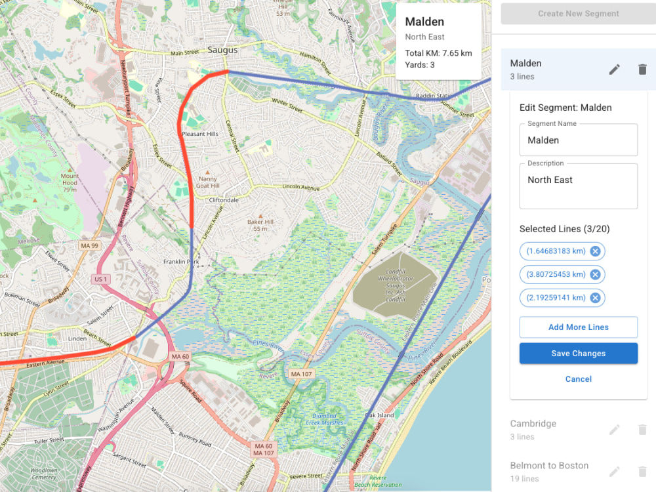The image size is (656, 492).
Task: Focus the Segment Name field
Action: (x=578, y=140)
